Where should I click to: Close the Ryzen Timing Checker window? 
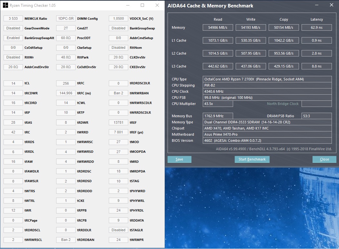point(157,5)
